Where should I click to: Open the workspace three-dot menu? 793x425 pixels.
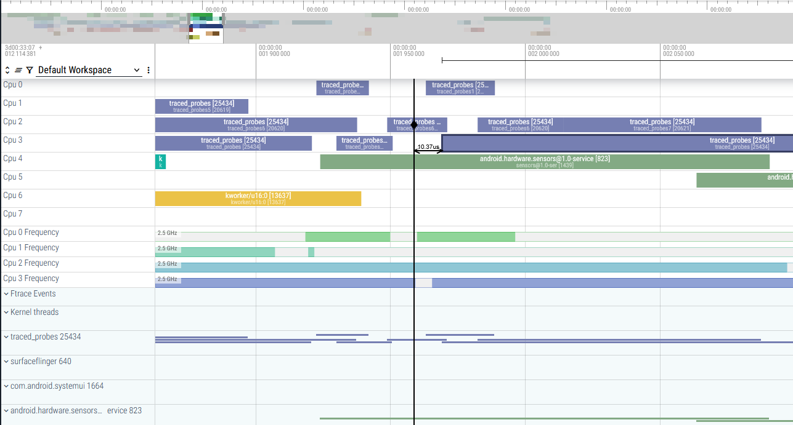(148, 70)
